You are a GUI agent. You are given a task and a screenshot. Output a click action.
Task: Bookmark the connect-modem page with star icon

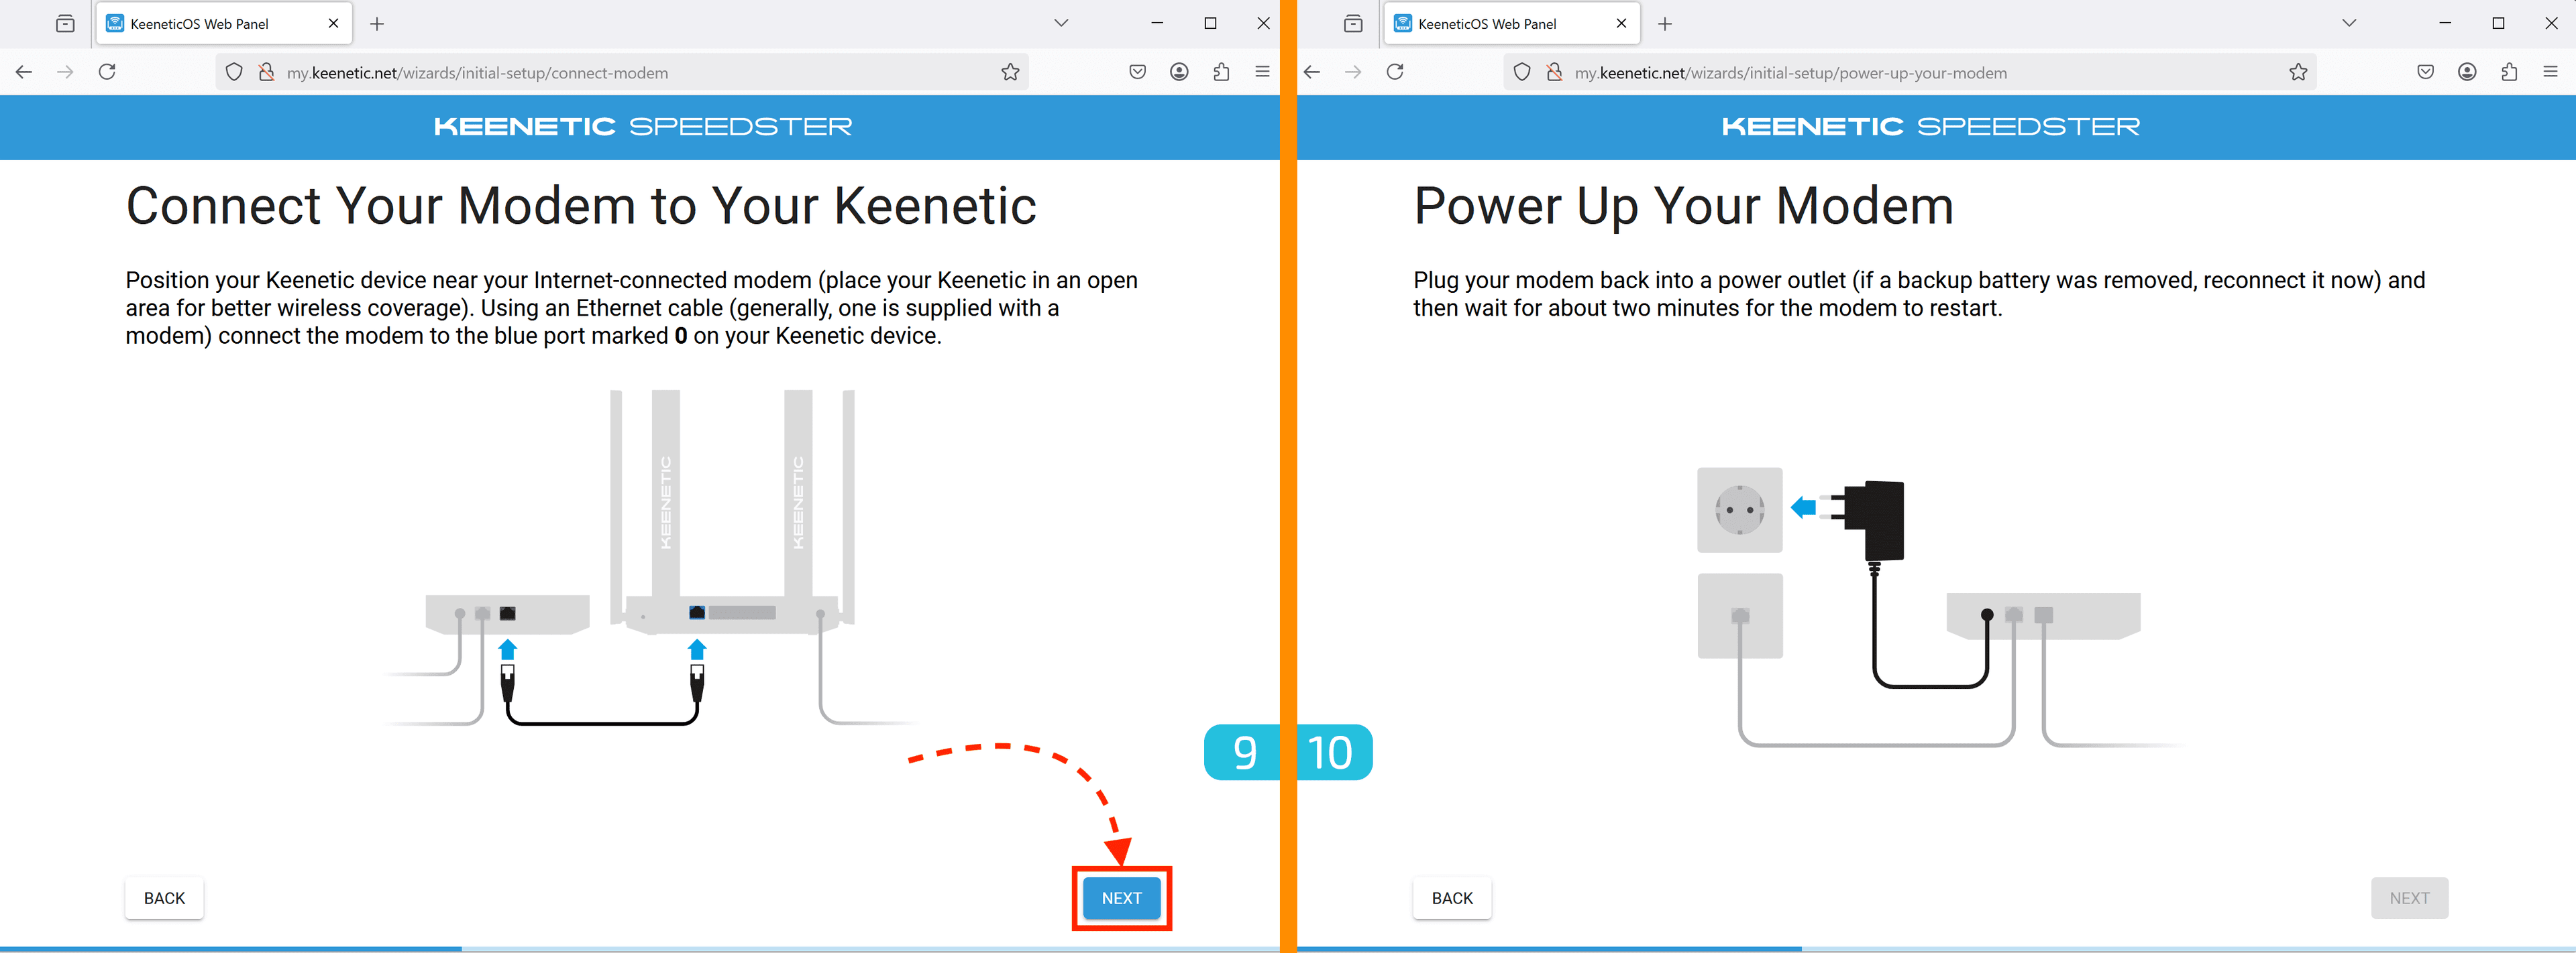click(x=1010, y=72)
